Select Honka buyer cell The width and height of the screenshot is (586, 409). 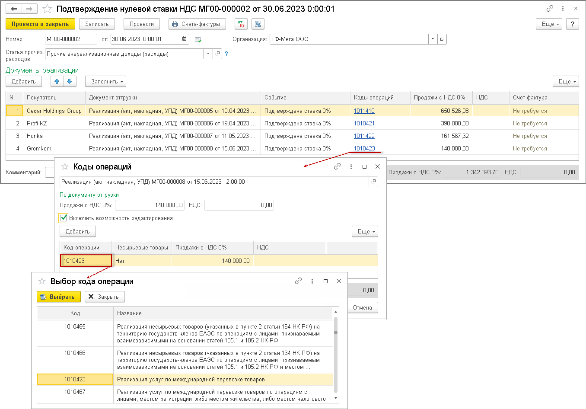[54, 136]
